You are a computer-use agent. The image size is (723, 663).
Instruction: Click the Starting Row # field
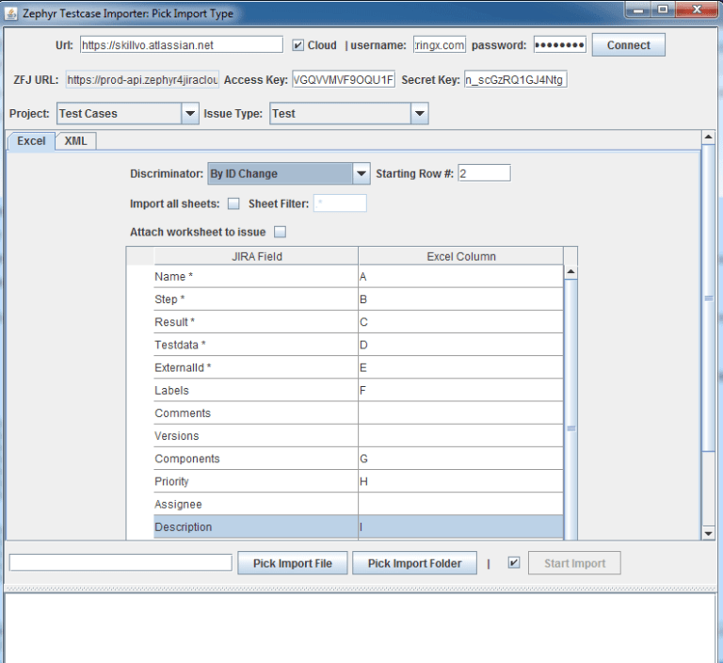[484, 173]
